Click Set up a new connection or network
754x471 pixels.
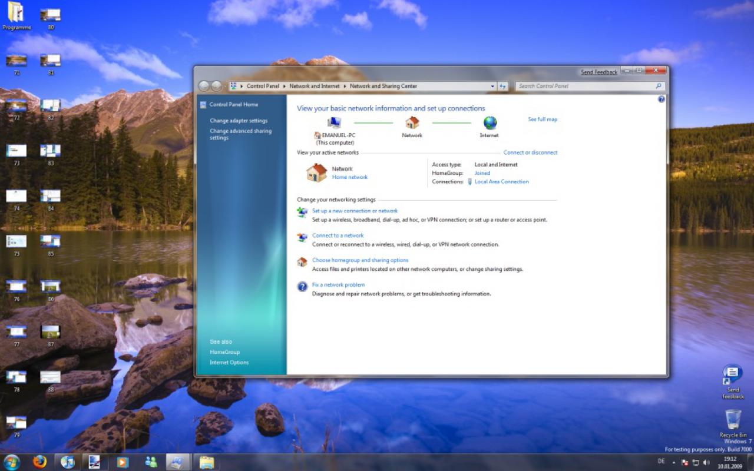(355, 211)
